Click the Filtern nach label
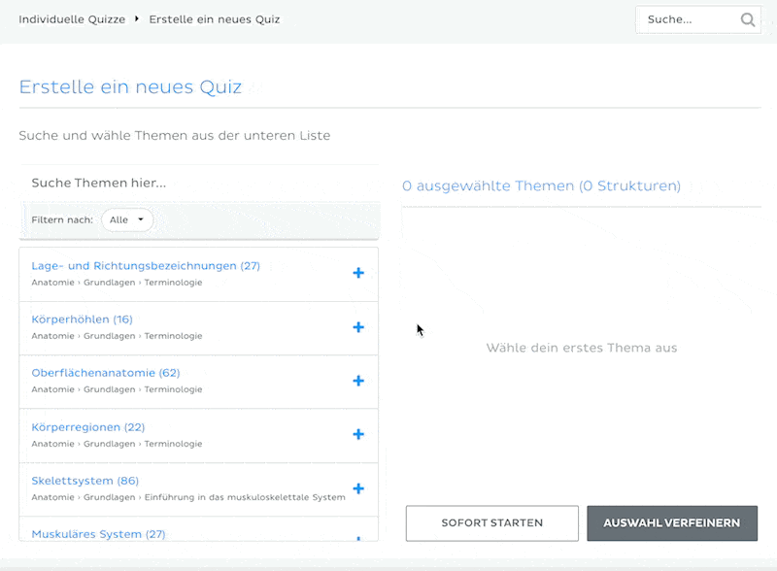Image resolution: width=777 pixels, height=571 pixels. click(62, 220)
